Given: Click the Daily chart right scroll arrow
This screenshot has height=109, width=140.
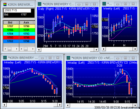Looking at the screenshot, I should pos(96,50).
